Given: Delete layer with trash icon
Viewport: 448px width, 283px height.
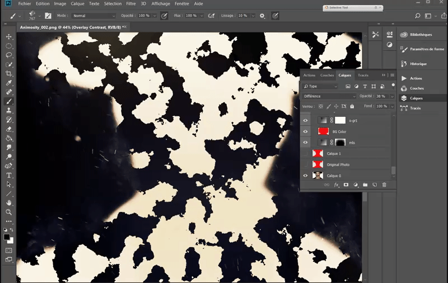Looking at the screenshot, I should coord(384,185).
